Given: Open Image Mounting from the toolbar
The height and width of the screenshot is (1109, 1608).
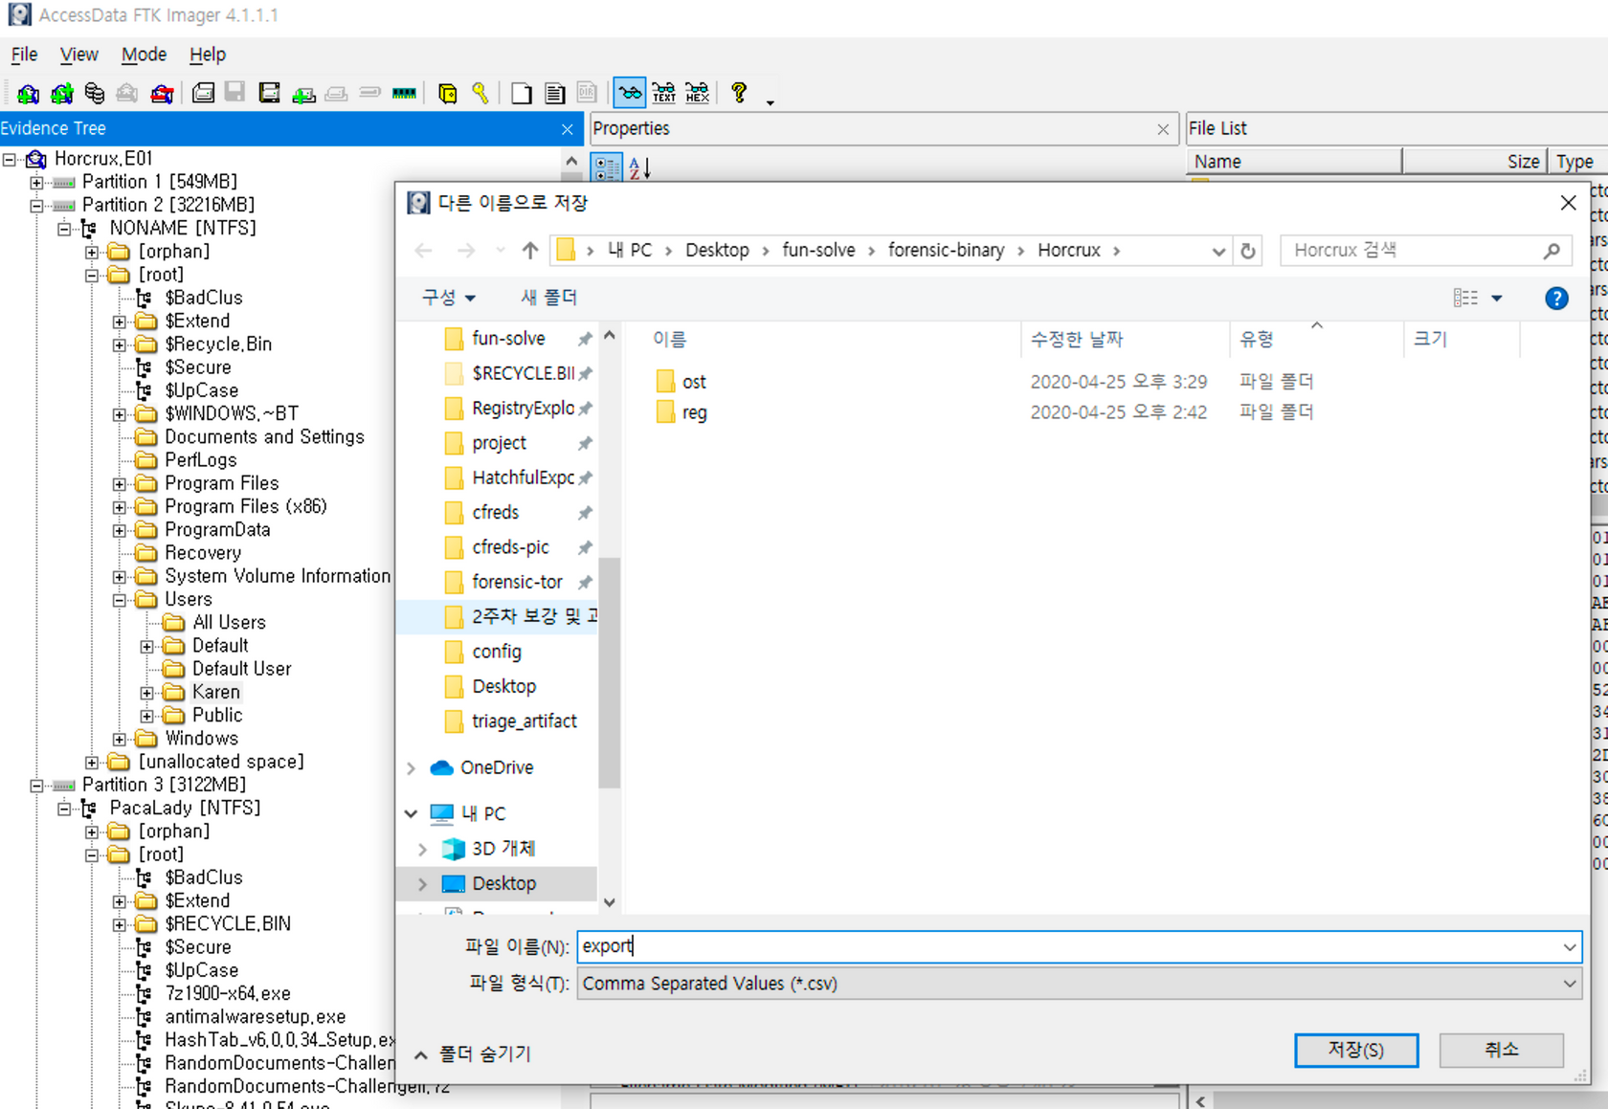Looking at the screenshot, I should 94,93.
